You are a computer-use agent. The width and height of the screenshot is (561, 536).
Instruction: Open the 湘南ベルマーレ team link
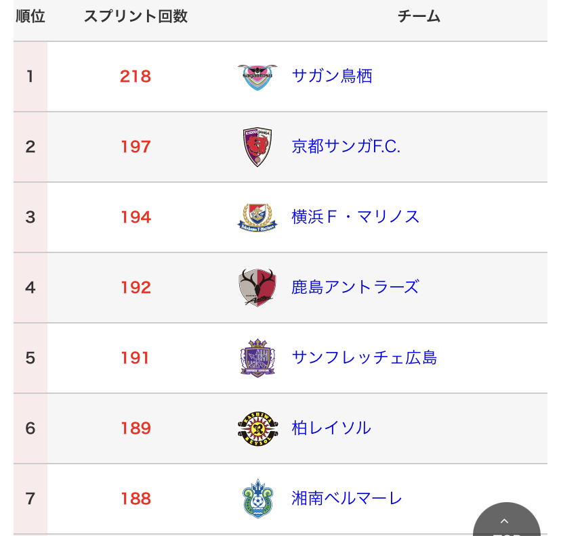point(347,499)
